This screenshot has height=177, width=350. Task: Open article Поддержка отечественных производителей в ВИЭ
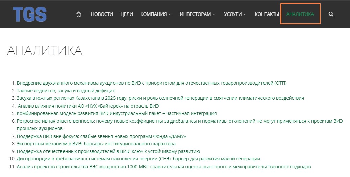pos(108,151)
